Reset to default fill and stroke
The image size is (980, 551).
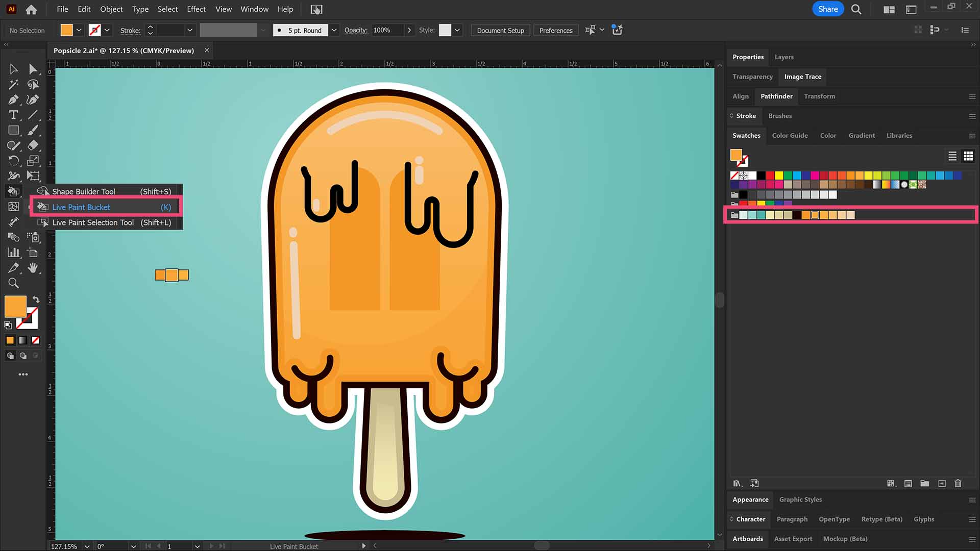[8, 325]
